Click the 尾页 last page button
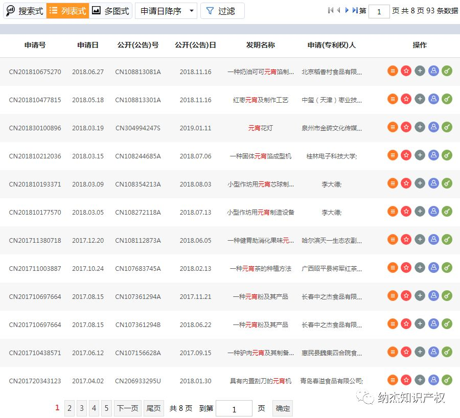 [153, 408]
